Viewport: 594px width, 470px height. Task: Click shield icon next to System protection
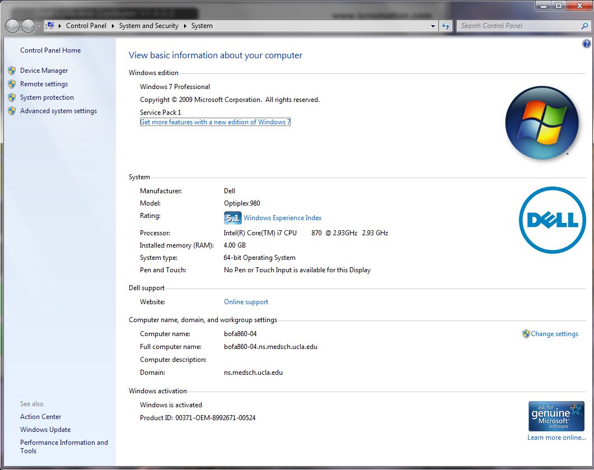[x=12, y=97]
